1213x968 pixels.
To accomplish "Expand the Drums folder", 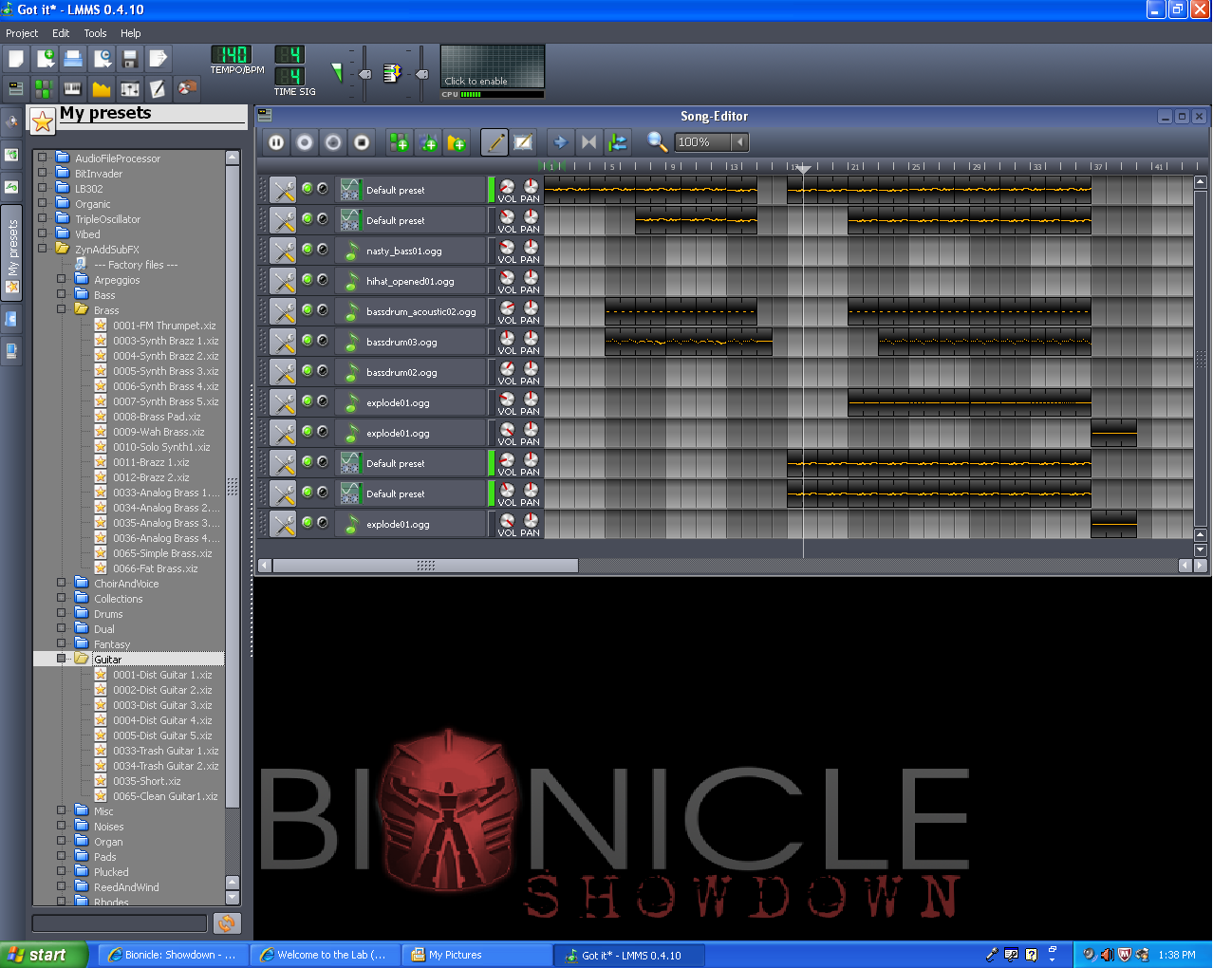I will click(x=61, y=613).
